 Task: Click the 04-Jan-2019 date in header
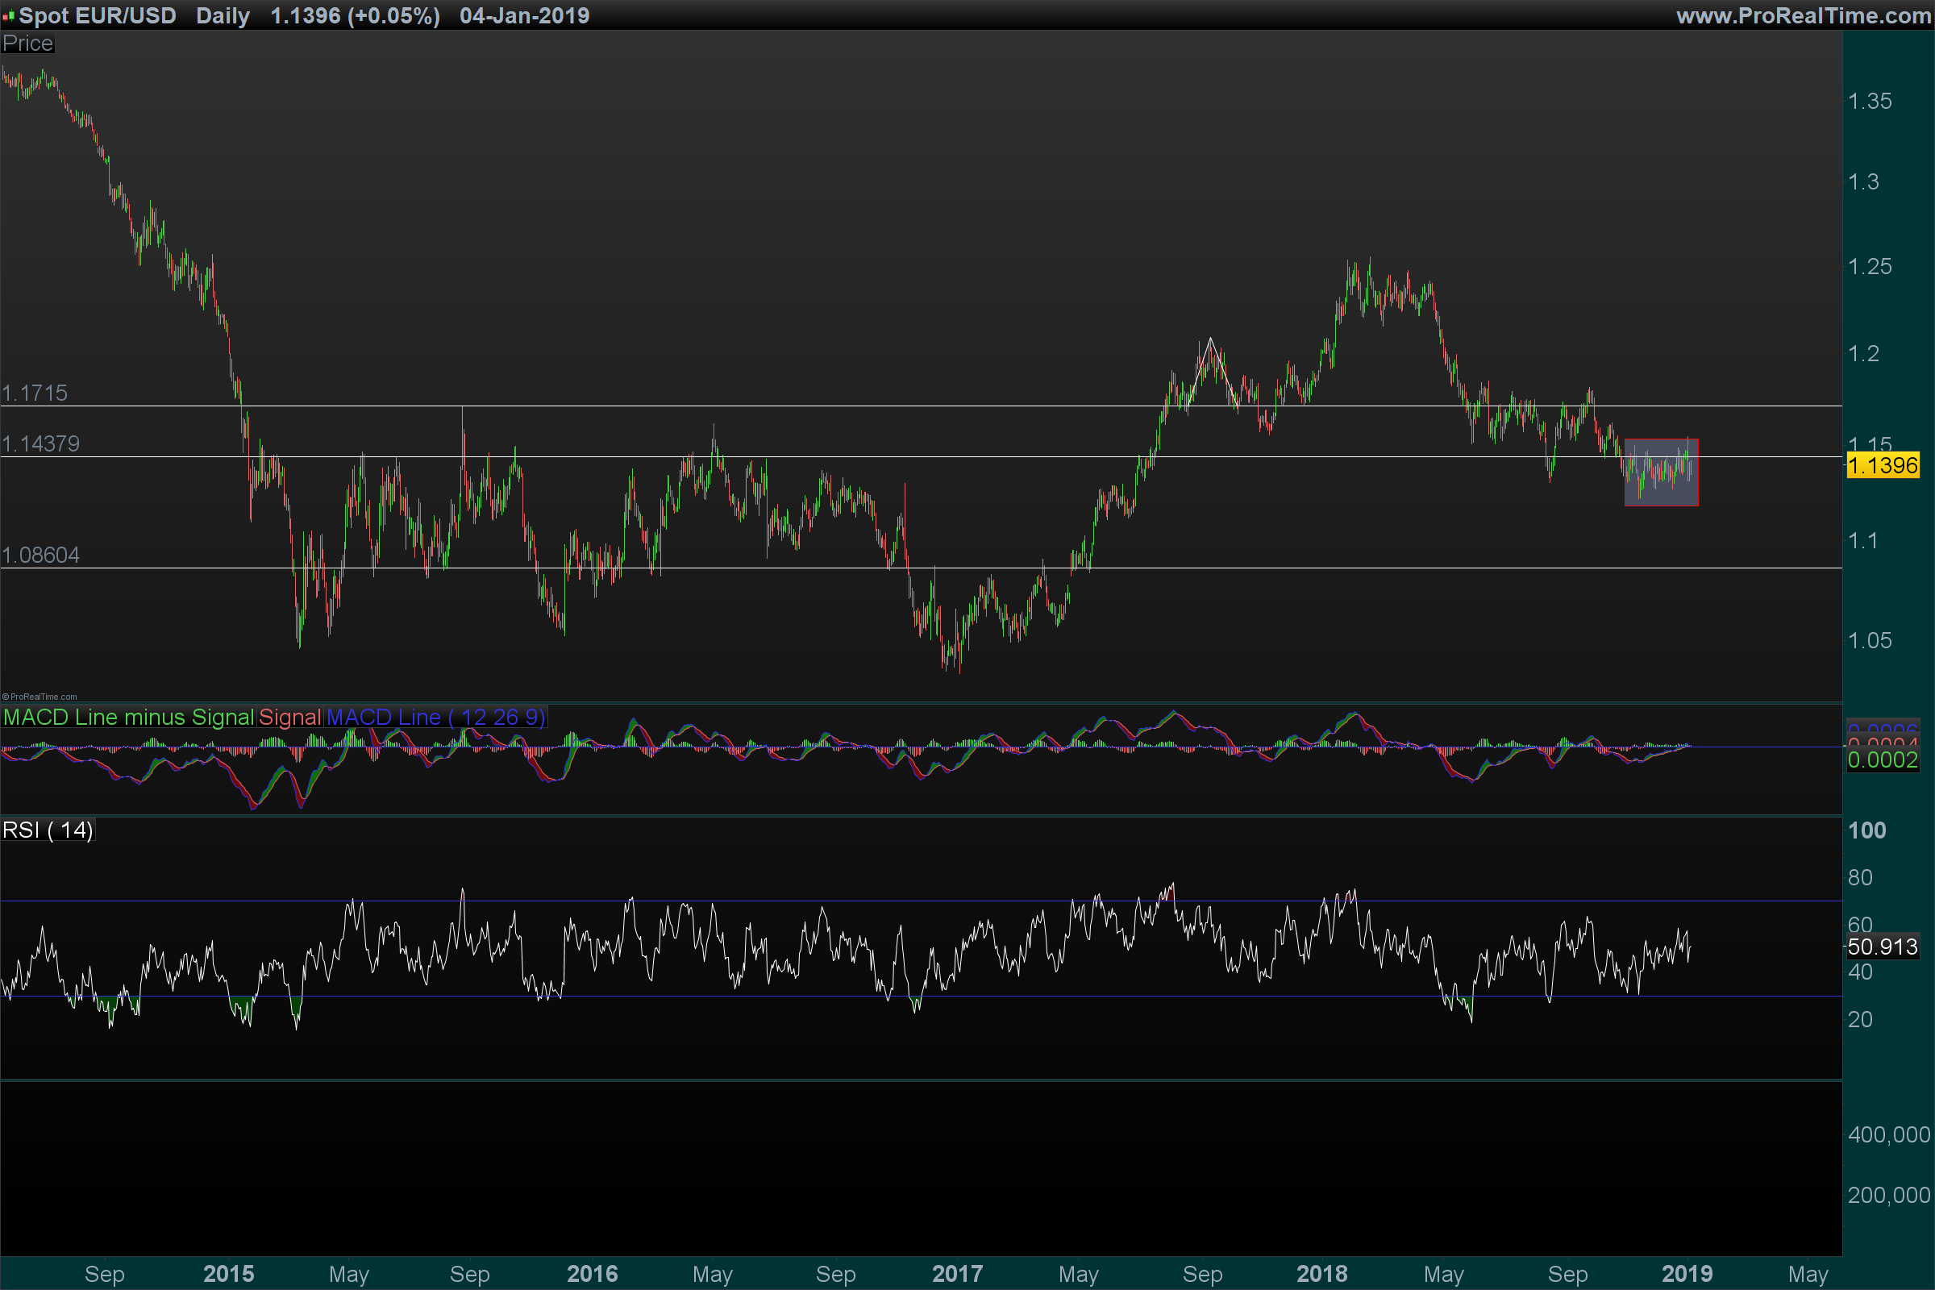pos(524,15)
